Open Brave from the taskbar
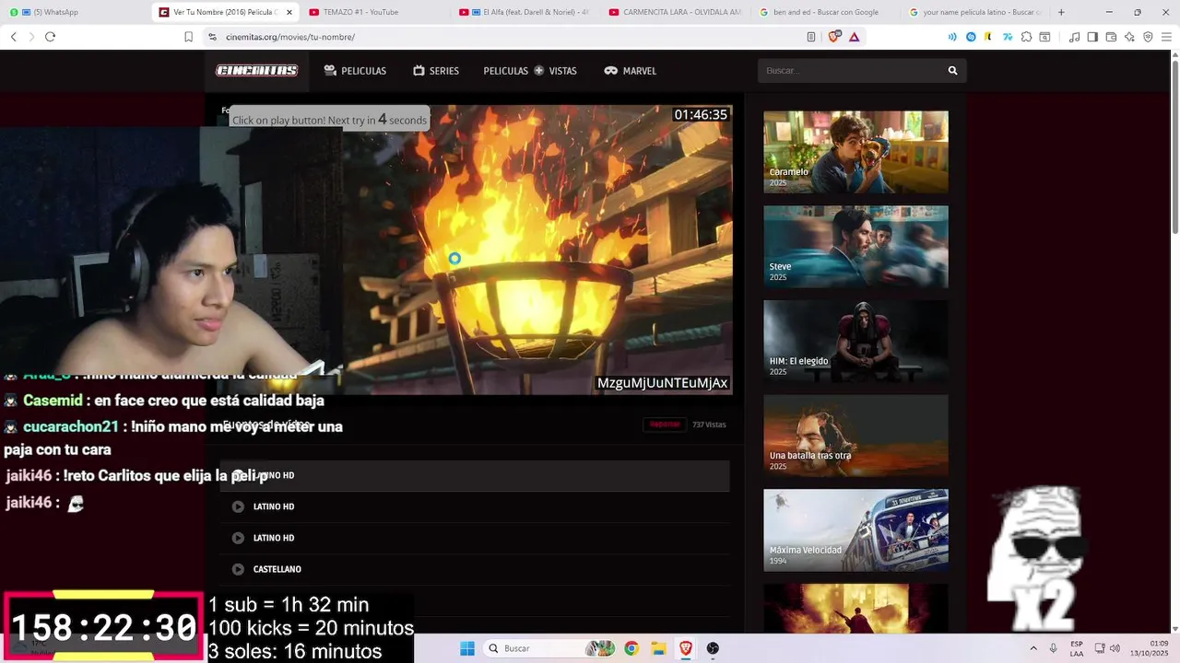This screenshot has width=1180, height=663. pyautogui.click(x=686, y=648)
